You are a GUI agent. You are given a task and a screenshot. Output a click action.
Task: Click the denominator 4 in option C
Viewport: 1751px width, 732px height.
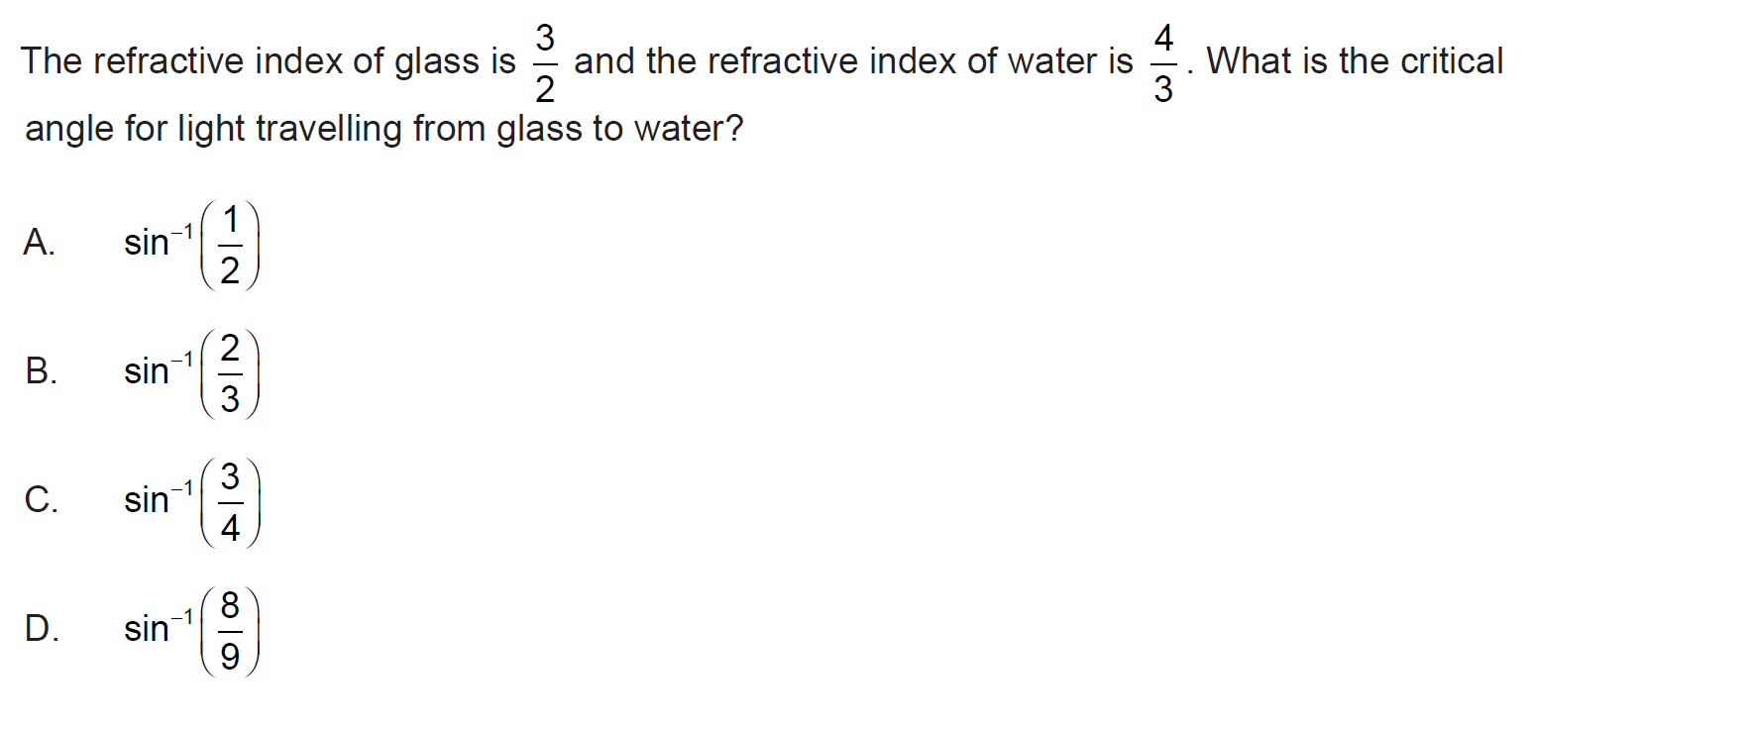click(x=230, y=528)
